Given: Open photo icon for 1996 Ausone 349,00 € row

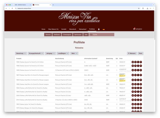Looking at the screenshot, I should pos(133,62).
